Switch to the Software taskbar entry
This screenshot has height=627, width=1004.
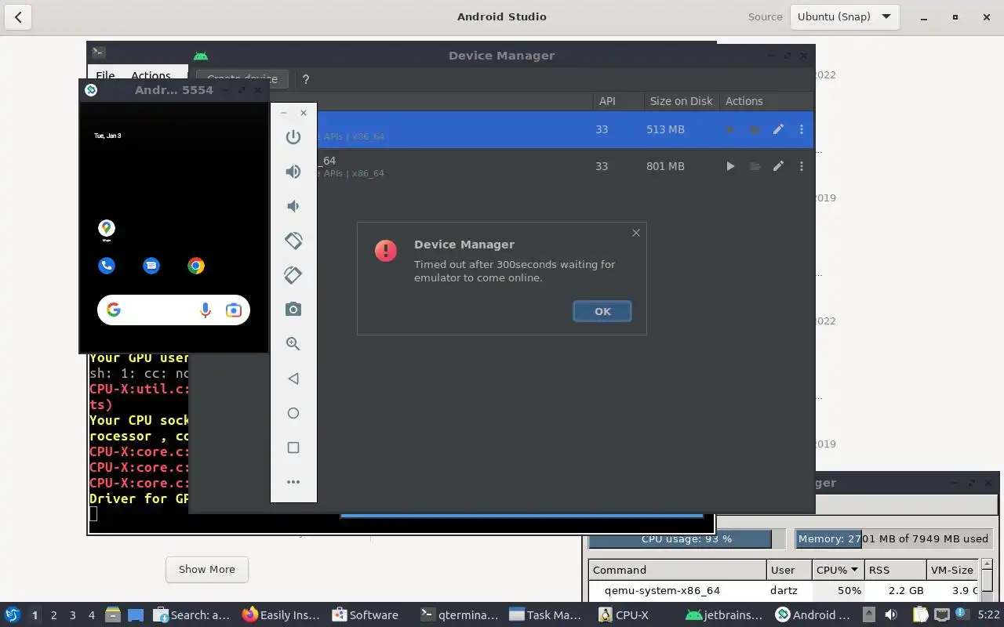[x=366, y=615]
